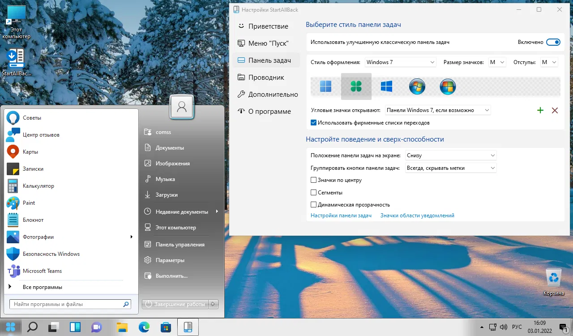Launch Microsoft Teams from Start menu
This screenshot has width=573, height=336.
pyautogui.click(x=42, y=271)
